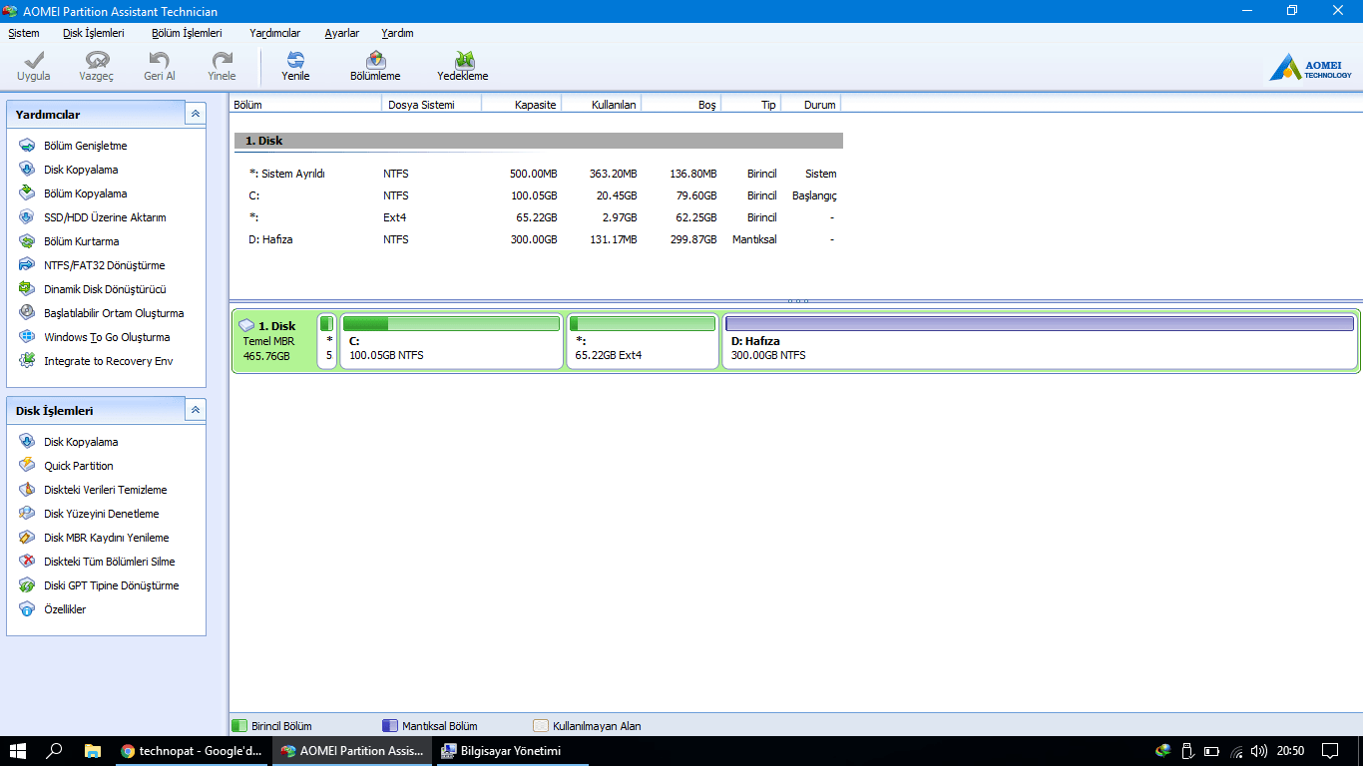
Task: Click the Bölüm Kurtarma link text
Action: click(x=82, y=241)
